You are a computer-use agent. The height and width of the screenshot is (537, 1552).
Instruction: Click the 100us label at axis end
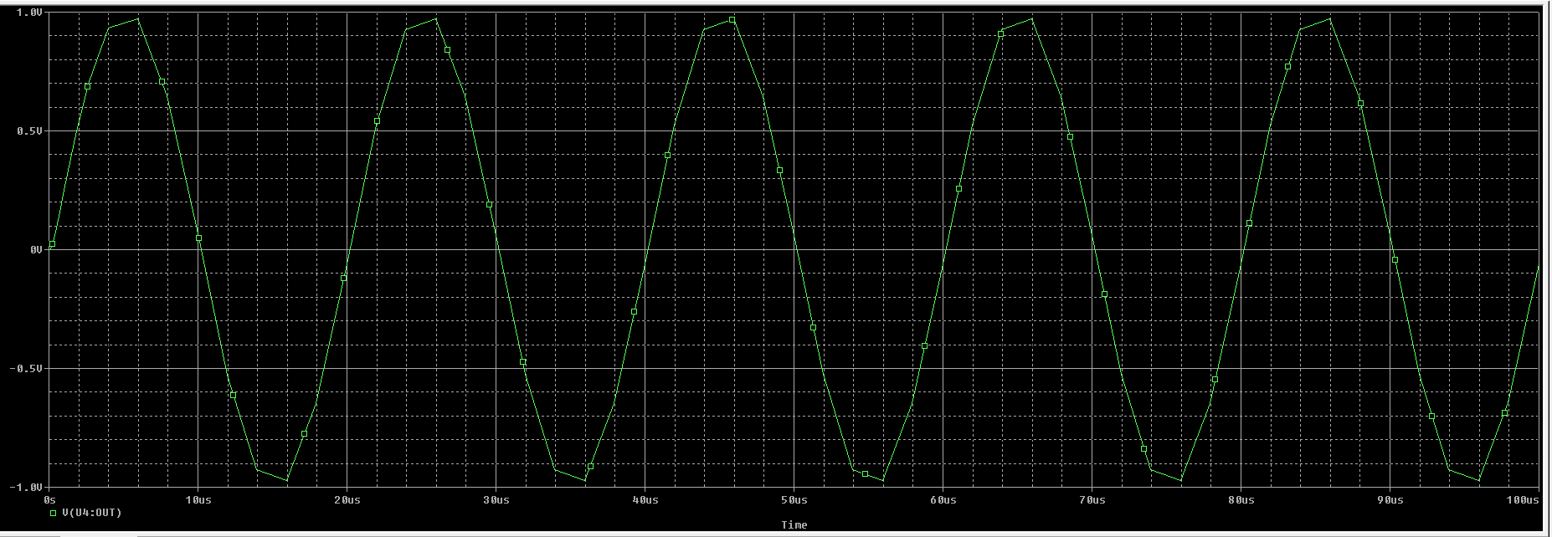[1523, 500]
